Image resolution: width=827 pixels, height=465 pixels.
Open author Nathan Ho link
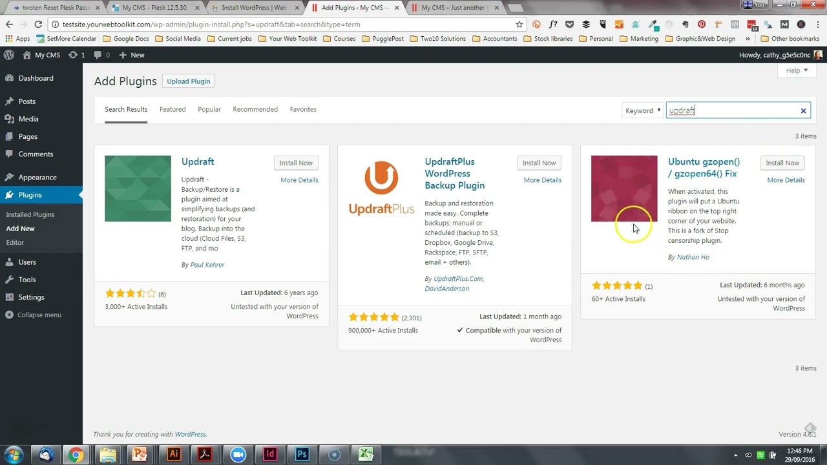tap(693, 257)
